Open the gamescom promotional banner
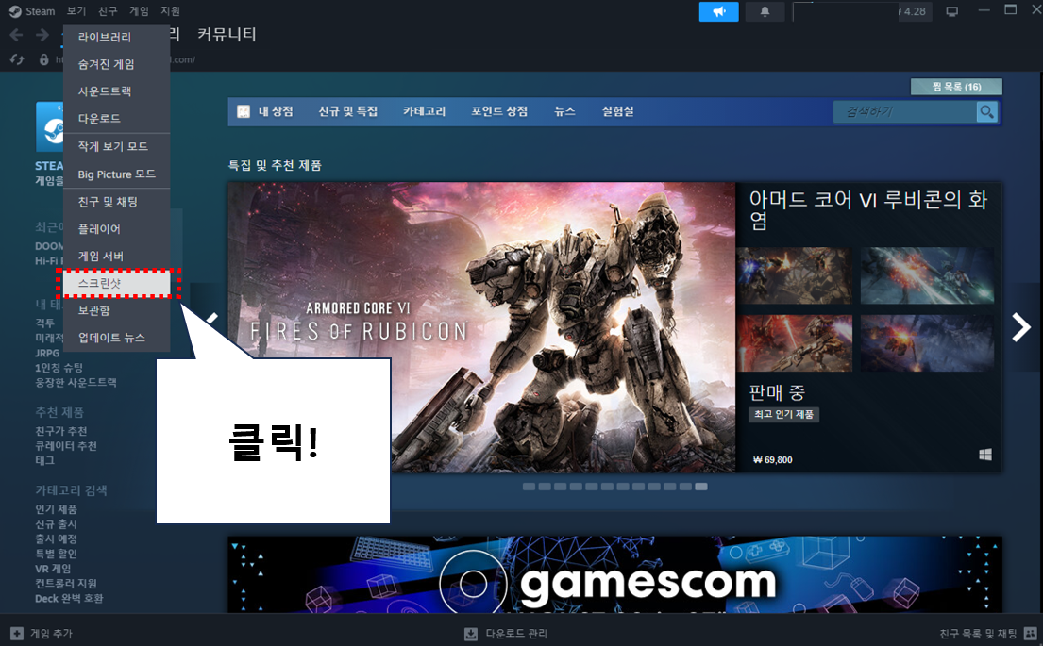 point(614,574)
